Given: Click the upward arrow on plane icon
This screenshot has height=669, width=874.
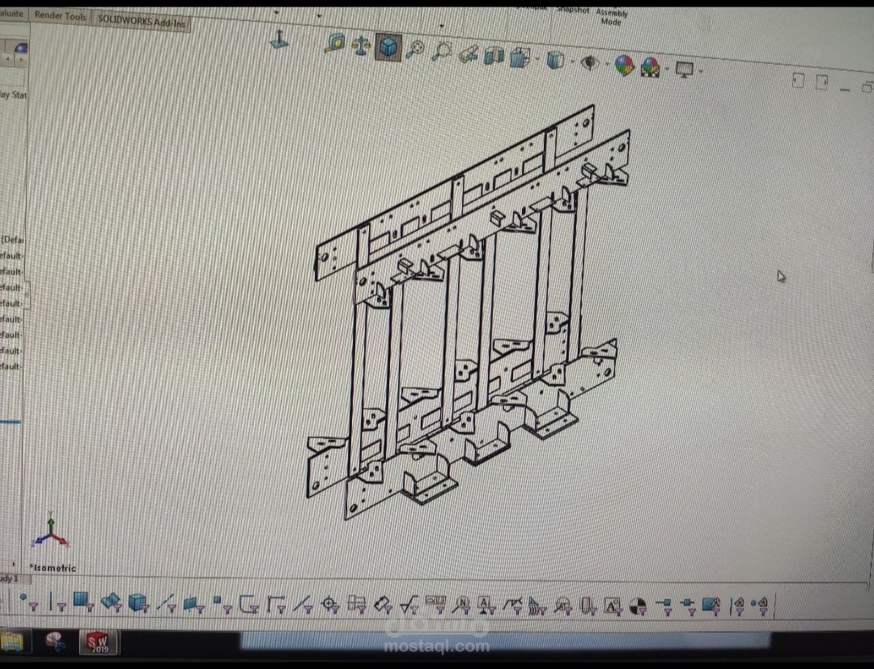Looking at the screenshot, I should pyautogui.click(x=278, y=40).
